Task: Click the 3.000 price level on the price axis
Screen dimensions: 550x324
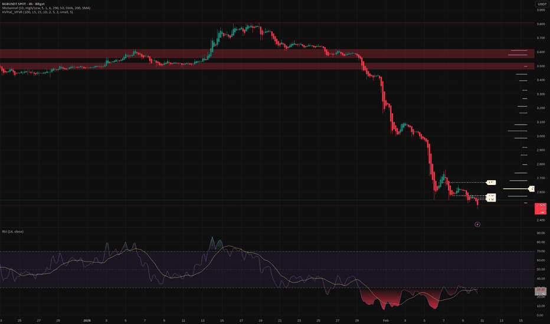Action: coord(541,136)
